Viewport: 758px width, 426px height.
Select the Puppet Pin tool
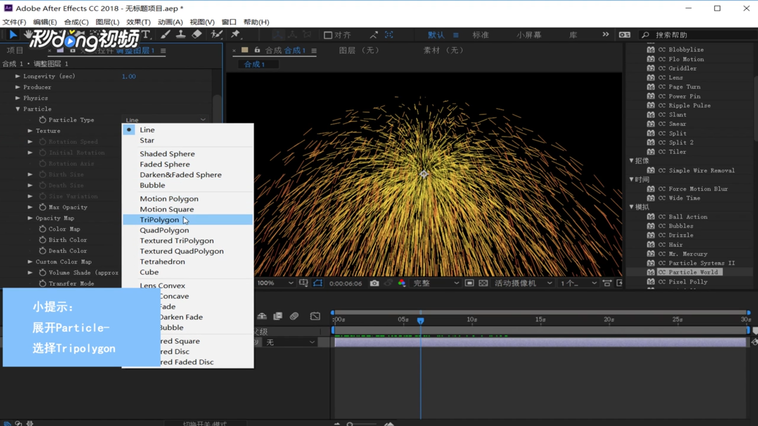236,35
